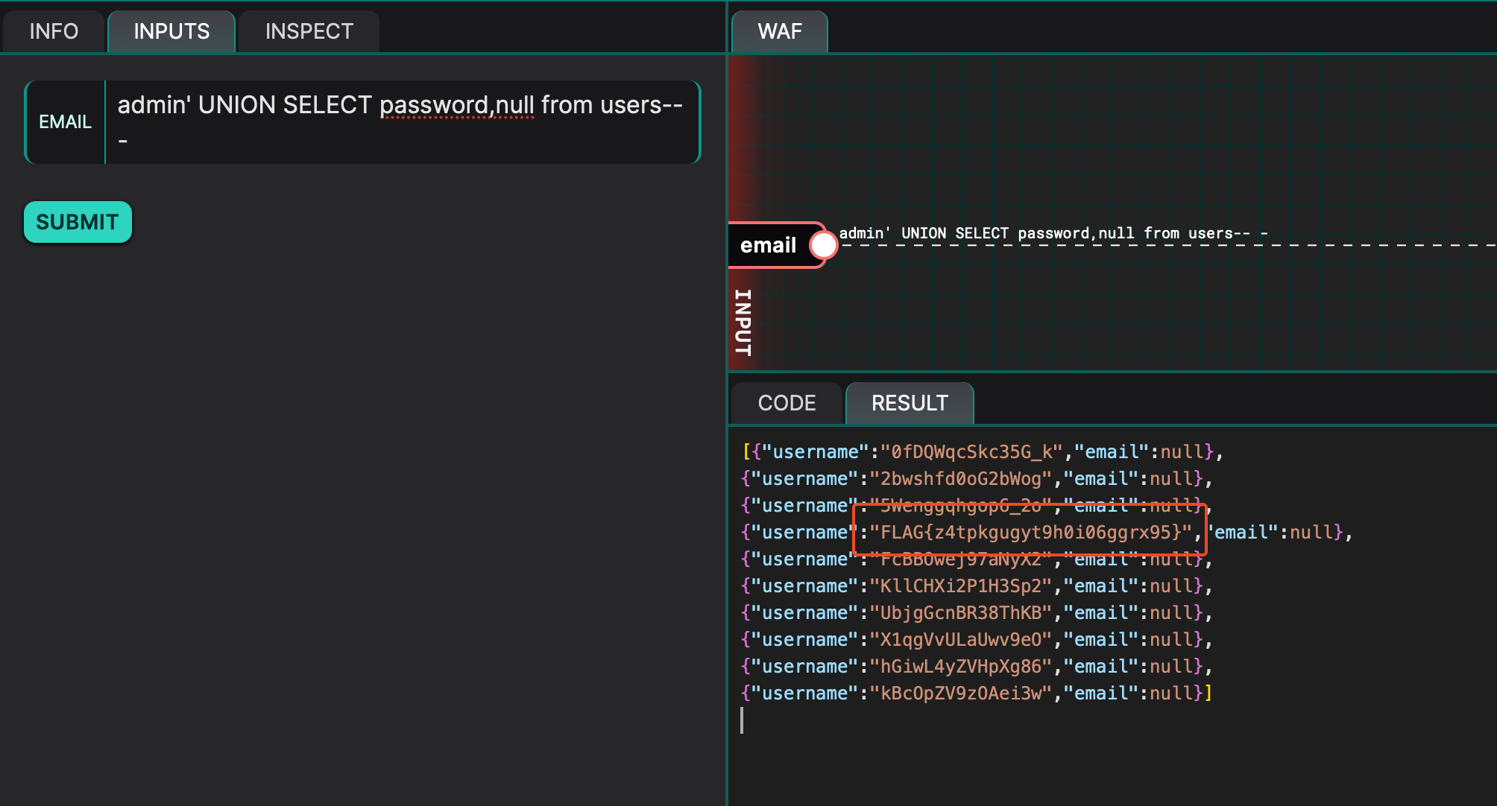1497x806 pixels.
Task: Click the white email node connector circle
Action: pos(823,245)
